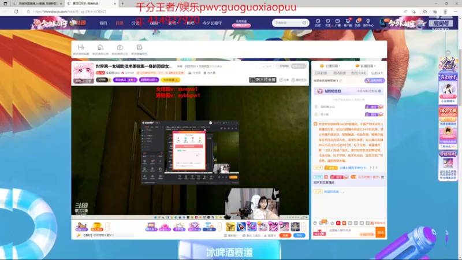Switch to the first browser tab
Viewport: 462px width, 260px height.
(x=37, y=3)
